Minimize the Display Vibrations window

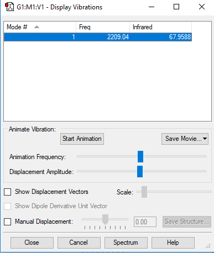pyautogui.click(x=152, y=7)
